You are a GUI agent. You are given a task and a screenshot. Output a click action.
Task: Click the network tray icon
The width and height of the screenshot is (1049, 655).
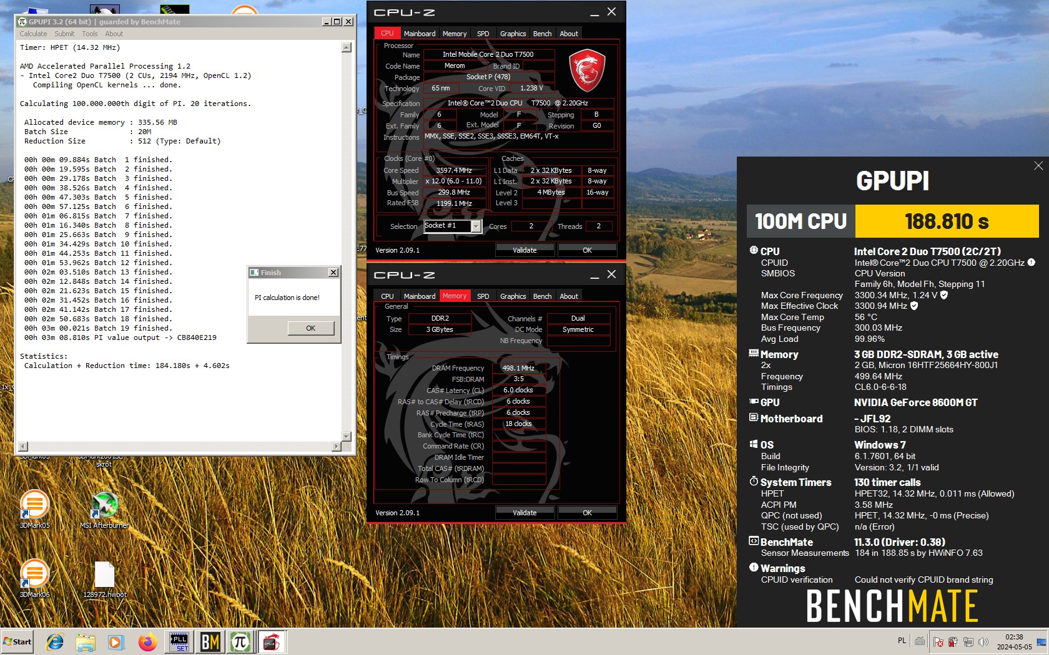[968, 641]
